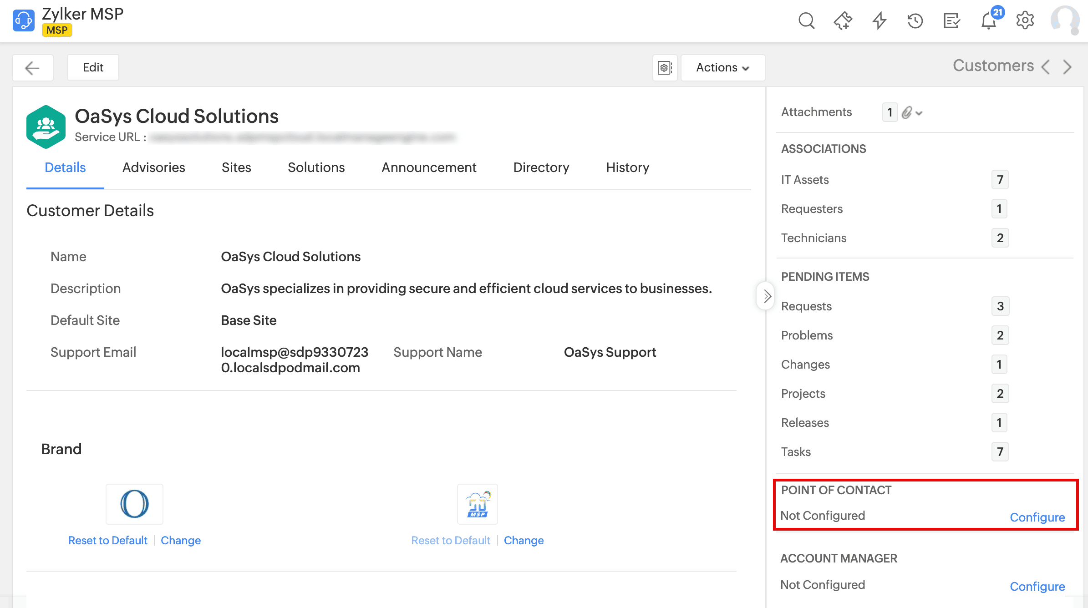Open the recent history clock icon
The image size is (1088, 608).
point(915,21)
